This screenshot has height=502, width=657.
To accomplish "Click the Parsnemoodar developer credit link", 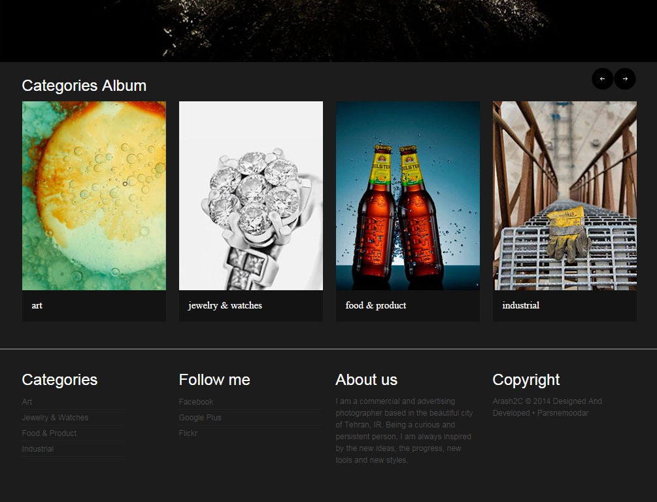I will (563, 413).
